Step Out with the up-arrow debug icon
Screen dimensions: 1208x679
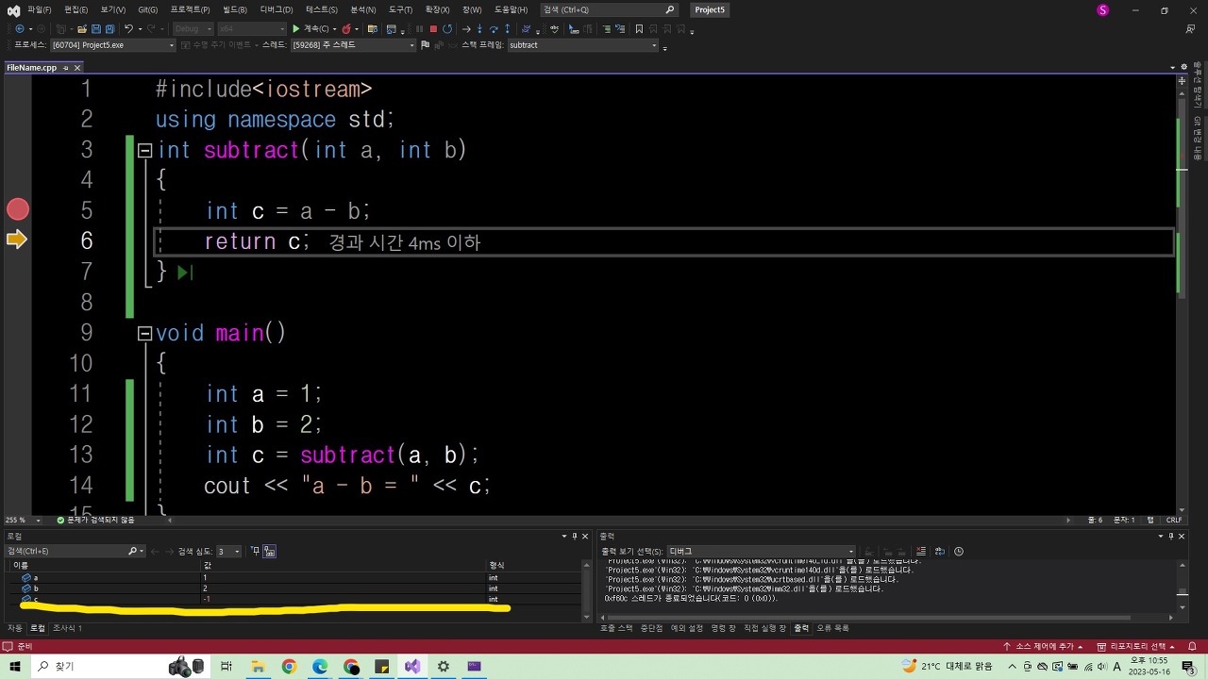click(507, 28)
